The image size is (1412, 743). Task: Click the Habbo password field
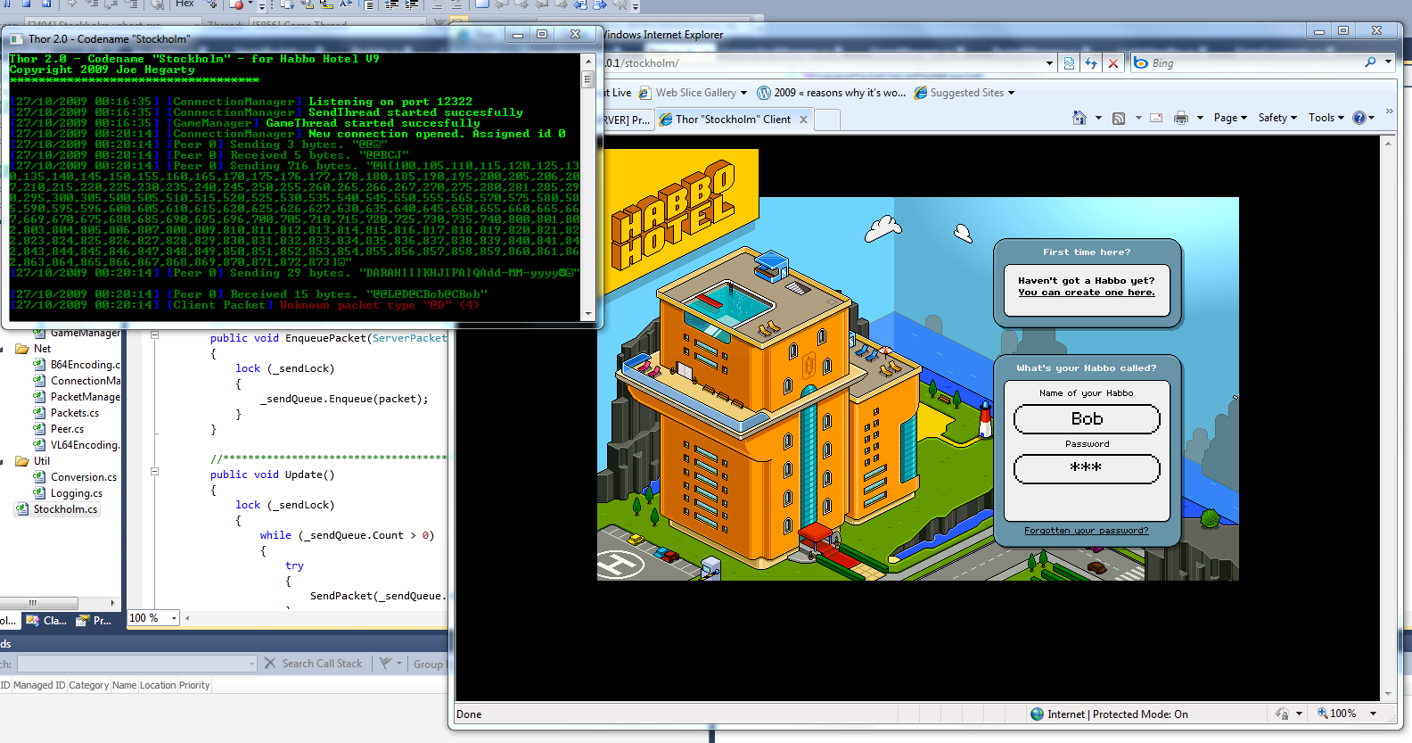(1087, 469)
